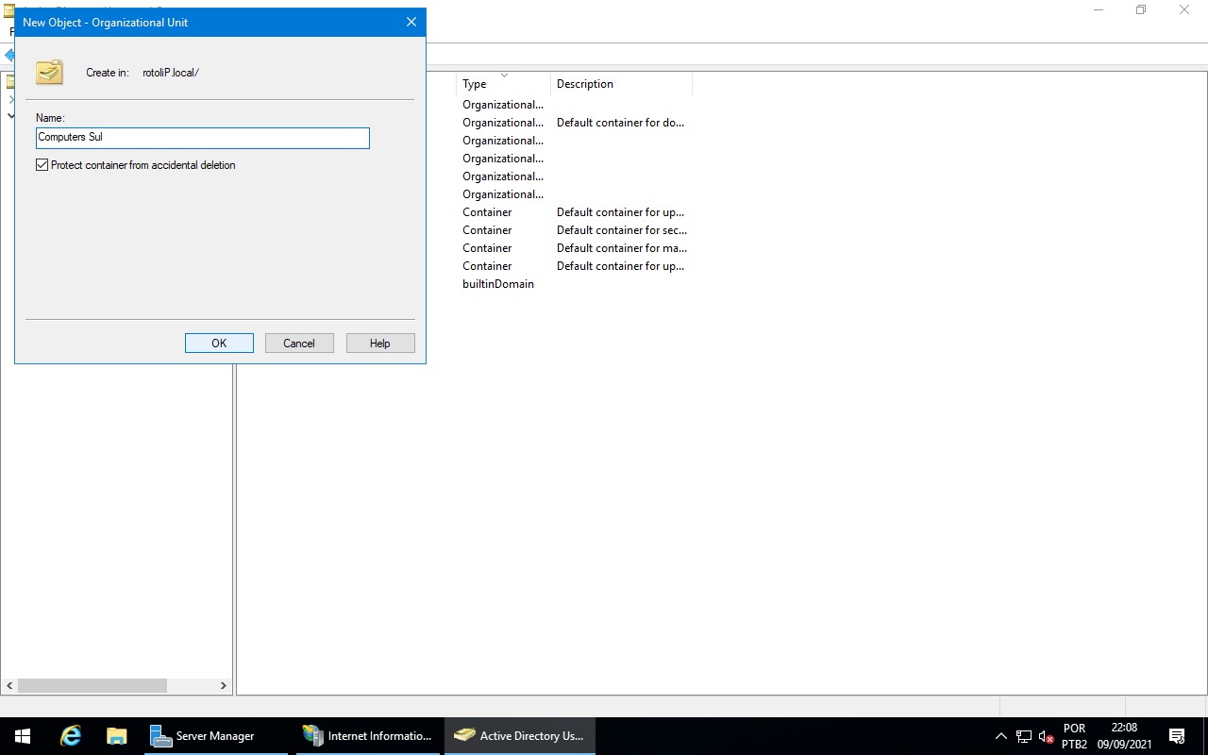
Task: Switch to Server Manager in taskbar
Action: pos(216,736)
